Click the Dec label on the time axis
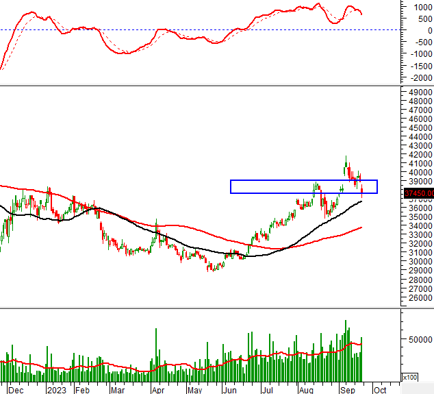 tap(16, 390)
